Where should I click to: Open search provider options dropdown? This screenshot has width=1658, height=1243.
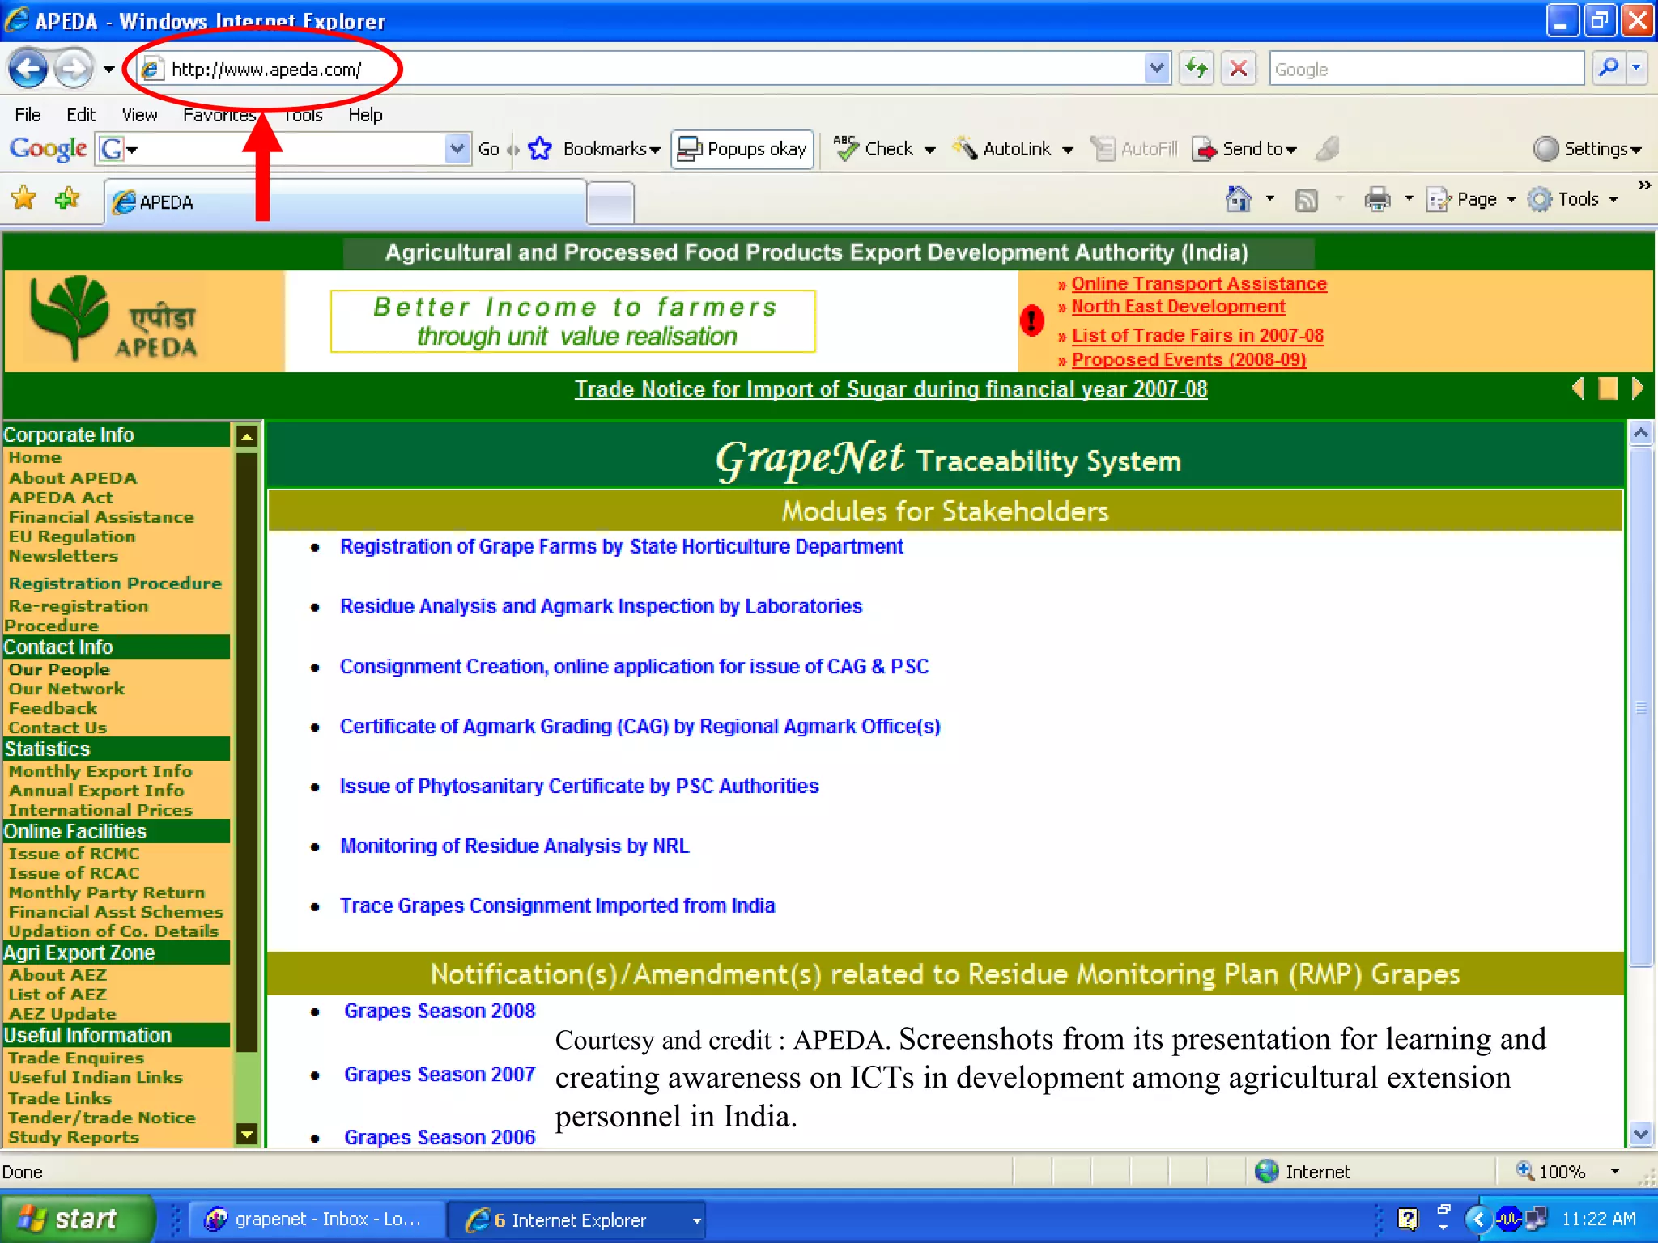[x=1636, y=69]
